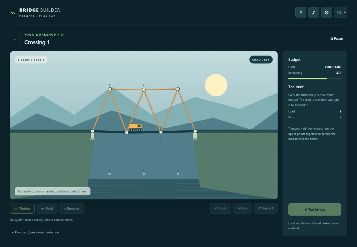Select the left bank anchor joint
Screen dimensions: 357x247
click(92, 131)
